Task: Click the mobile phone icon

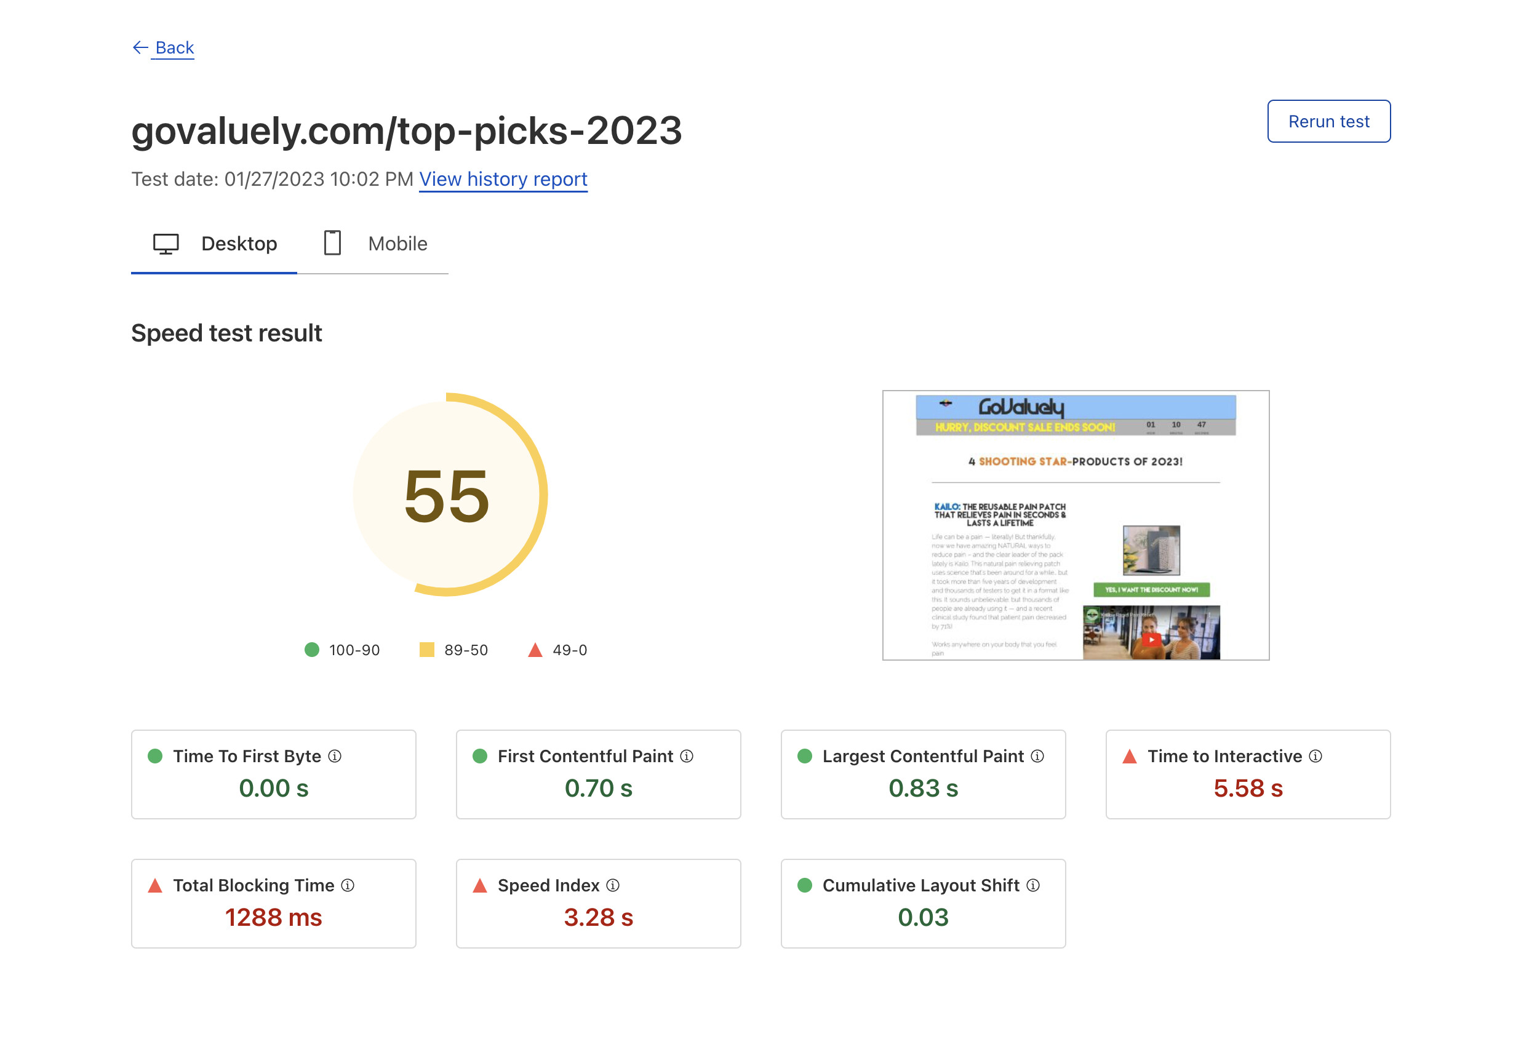Action: (x=332, y=243)
